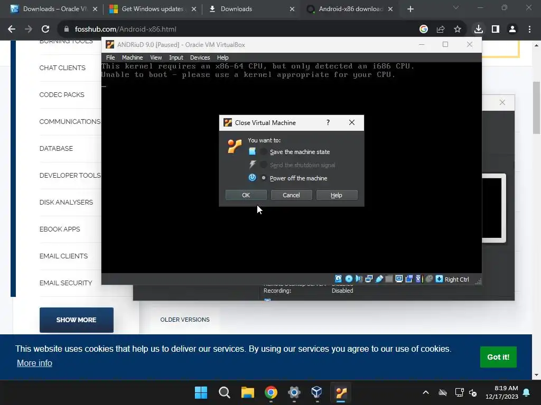Close the Android-x86 download tab
Image resolution: width=541 pixels, height=405 pixels.
pos(390,9)
